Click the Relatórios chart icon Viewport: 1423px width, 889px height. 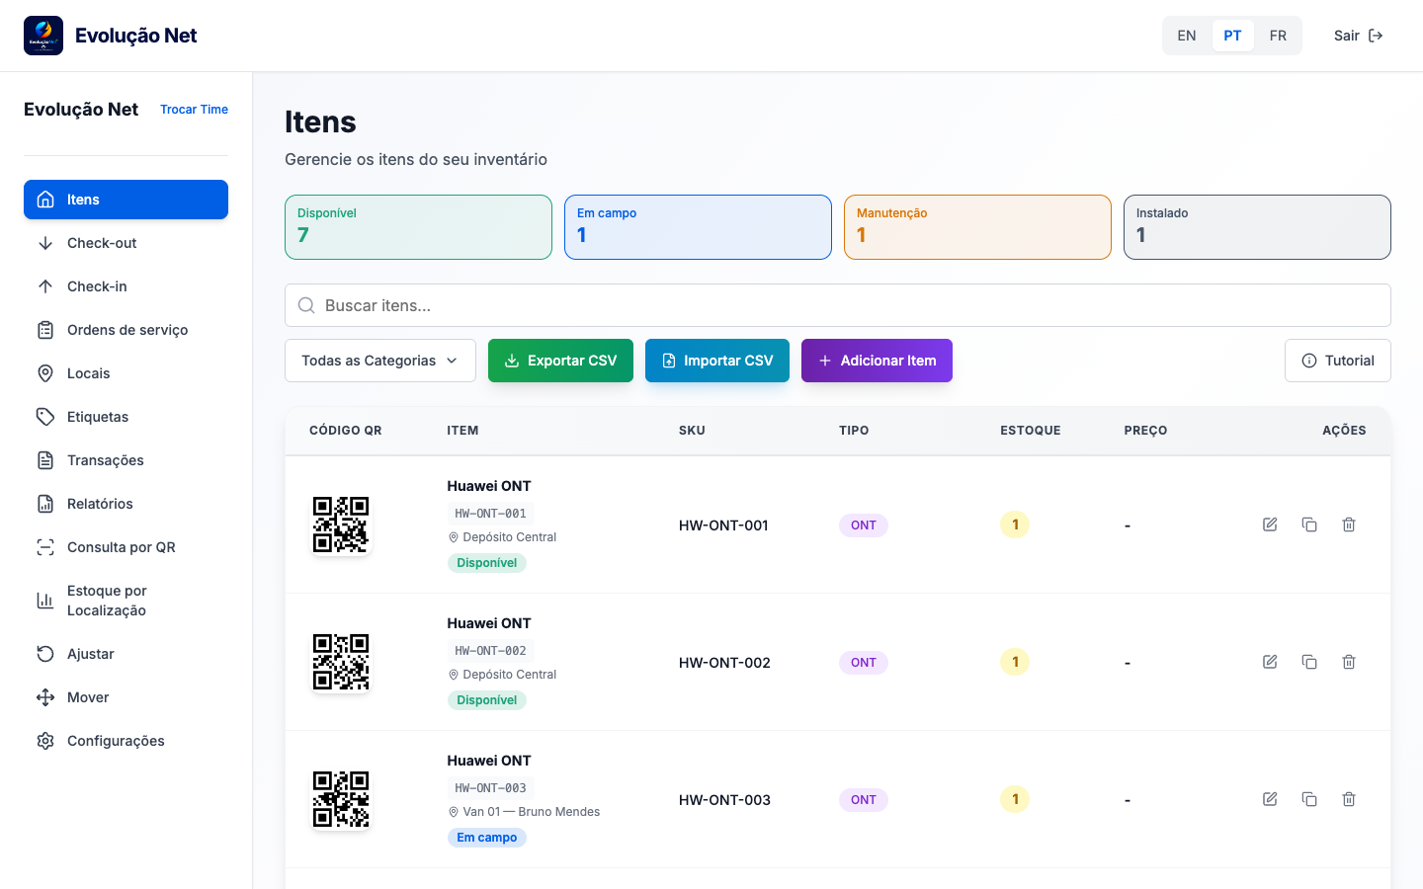45,504
